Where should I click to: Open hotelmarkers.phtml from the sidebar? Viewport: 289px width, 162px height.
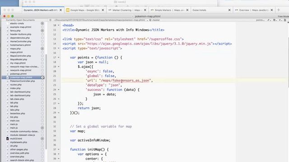pyautogui.click(x=20, y=45)
